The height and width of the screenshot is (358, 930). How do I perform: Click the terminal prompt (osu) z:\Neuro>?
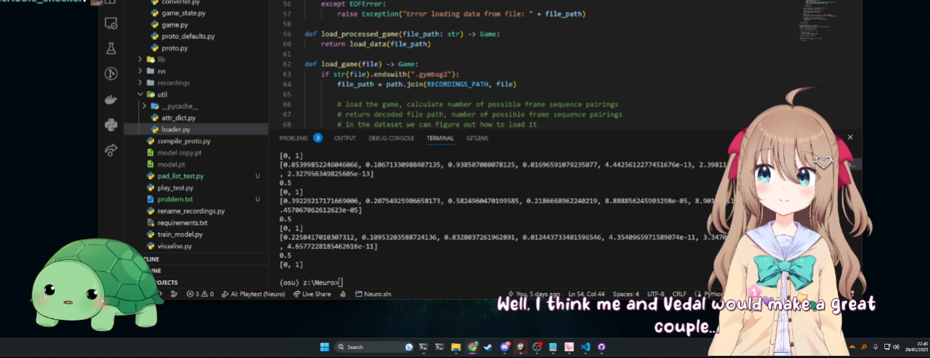pos(310,282)
